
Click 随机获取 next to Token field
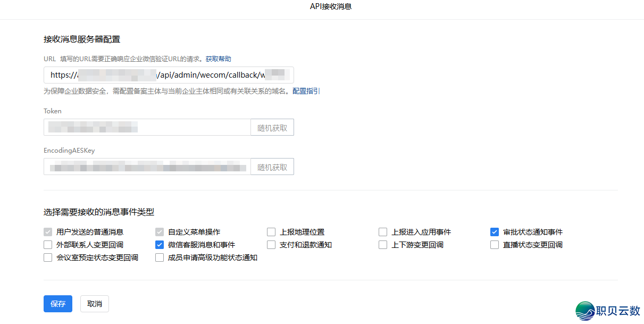[272, 127]
